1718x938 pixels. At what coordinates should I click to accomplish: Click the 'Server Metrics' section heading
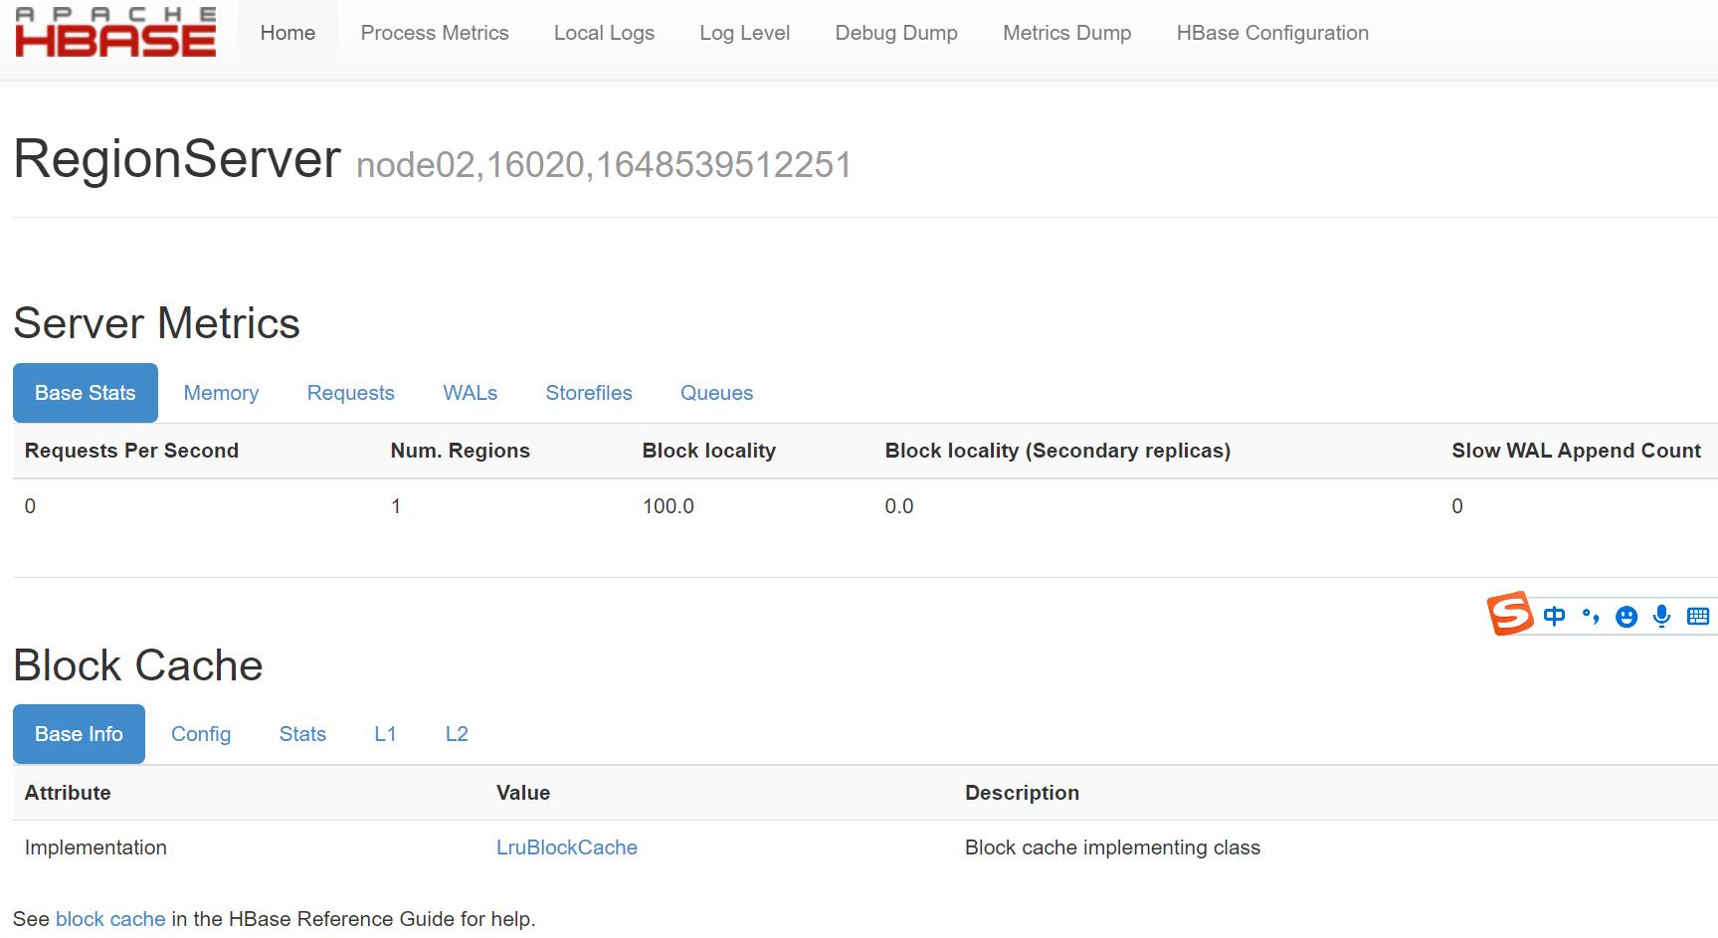(156, 323)
